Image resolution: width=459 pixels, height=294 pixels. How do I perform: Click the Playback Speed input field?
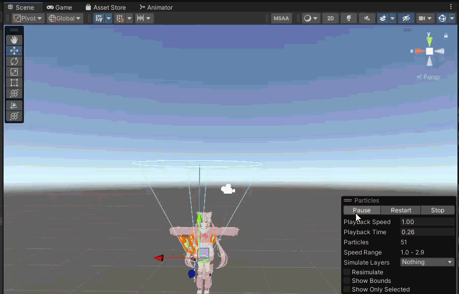coord(427,222)
